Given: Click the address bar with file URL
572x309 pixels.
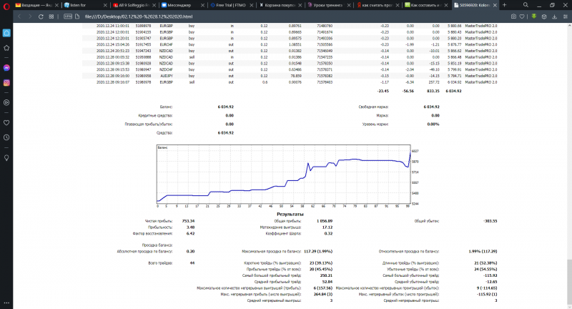Looking at the screenshot, I should (x=214, y=14).
